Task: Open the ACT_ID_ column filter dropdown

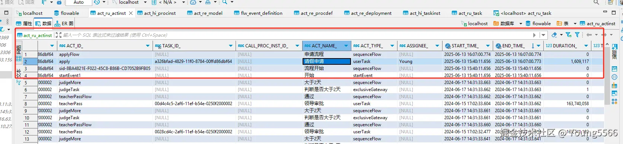Action: [148, 46]
